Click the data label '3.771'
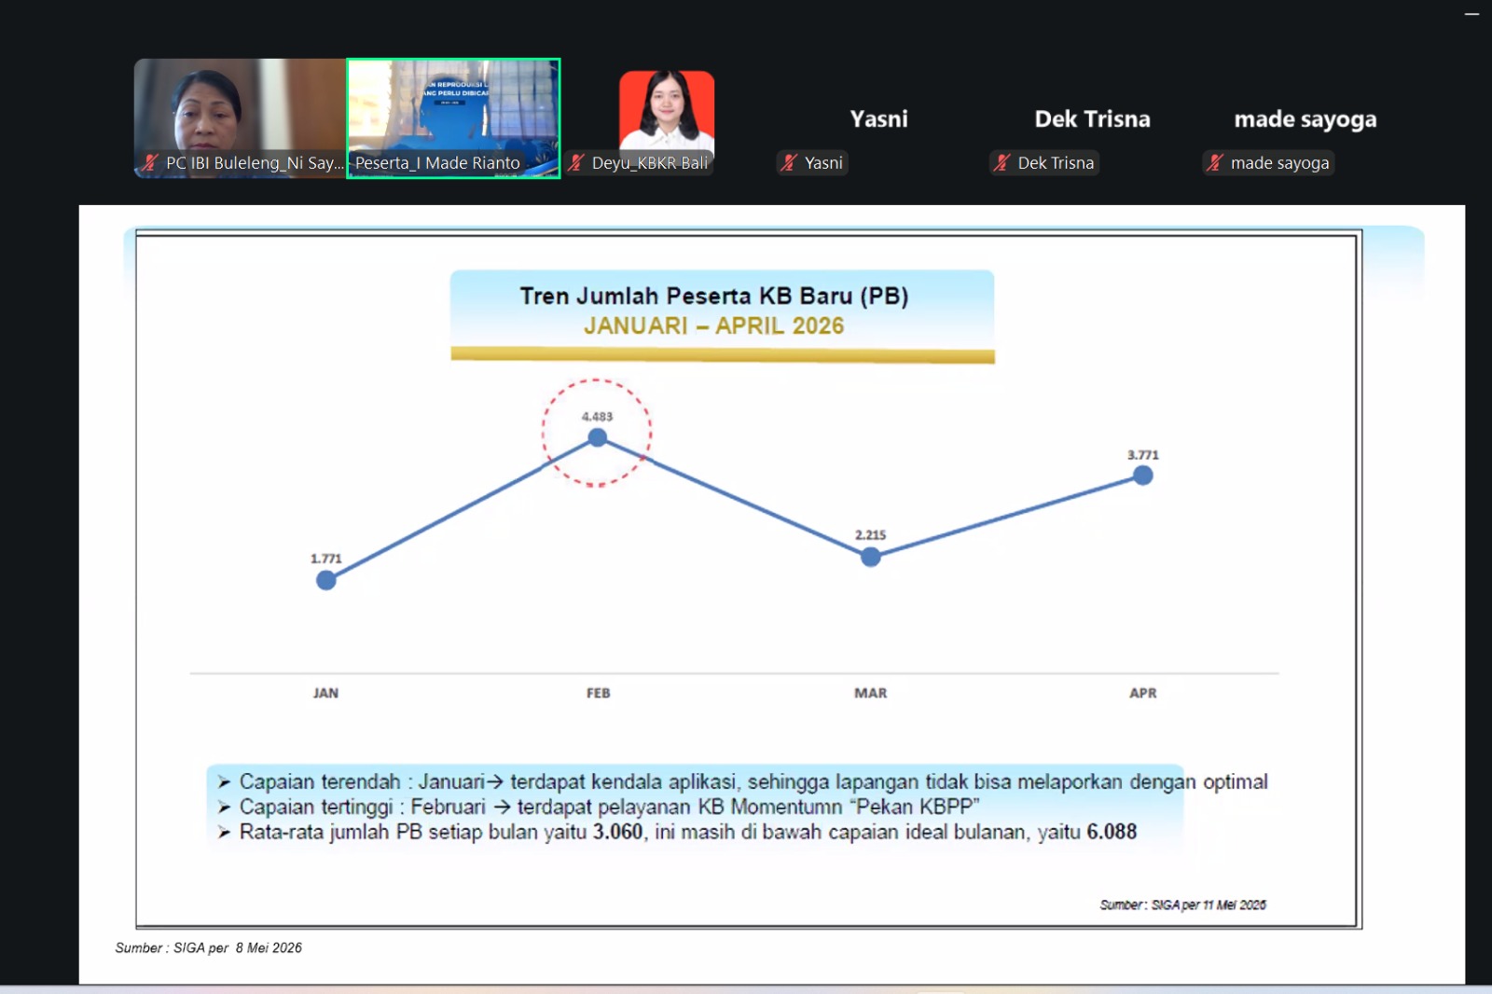Viewport: 1492px width, 994px height. [x=1143, y=455]
